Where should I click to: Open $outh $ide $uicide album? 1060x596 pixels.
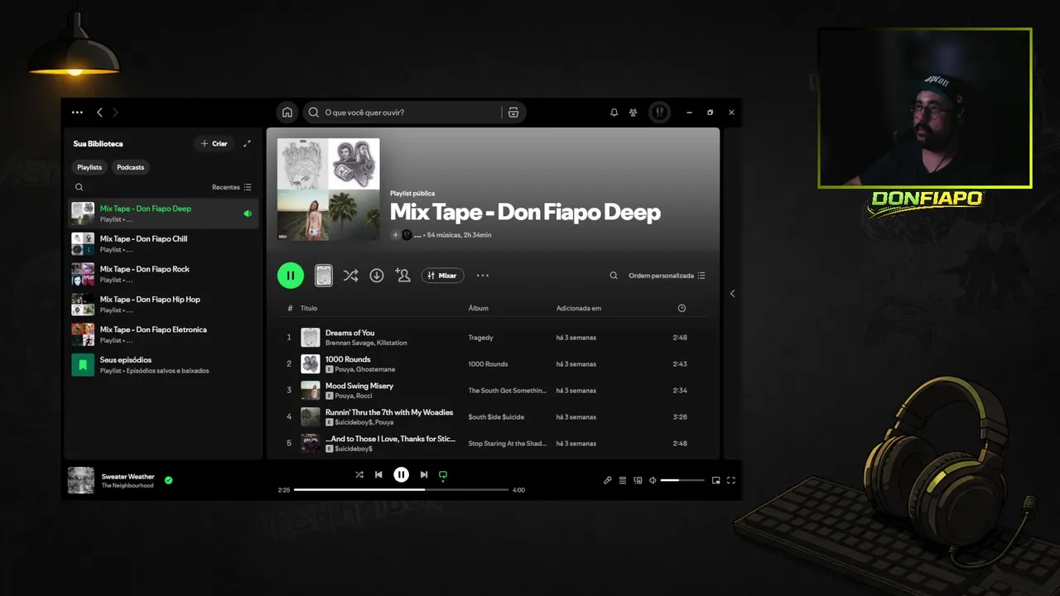pyautogui.click(x=496, y=417)
